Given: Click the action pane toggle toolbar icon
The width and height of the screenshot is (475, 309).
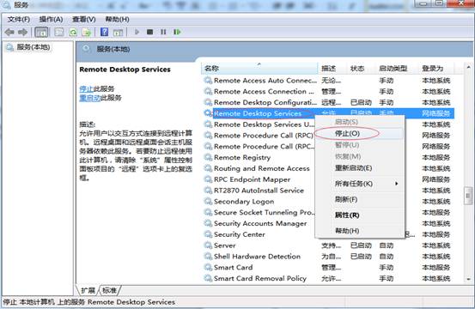Looking at the screenshot, I should point(119,32).
